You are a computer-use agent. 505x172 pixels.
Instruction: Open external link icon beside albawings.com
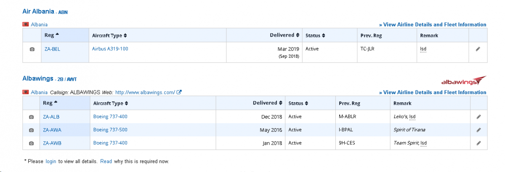179,92
